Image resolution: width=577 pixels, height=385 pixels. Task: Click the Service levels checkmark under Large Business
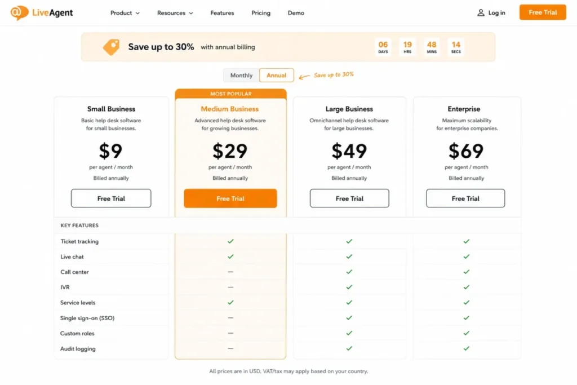(349, 302)
